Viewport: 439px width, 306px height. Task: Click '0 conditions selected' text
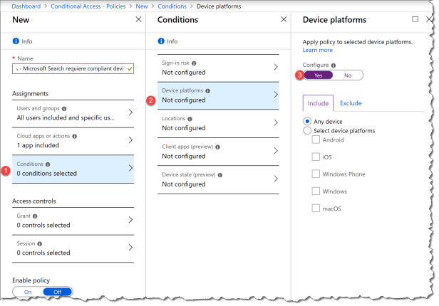coord(47,174)
